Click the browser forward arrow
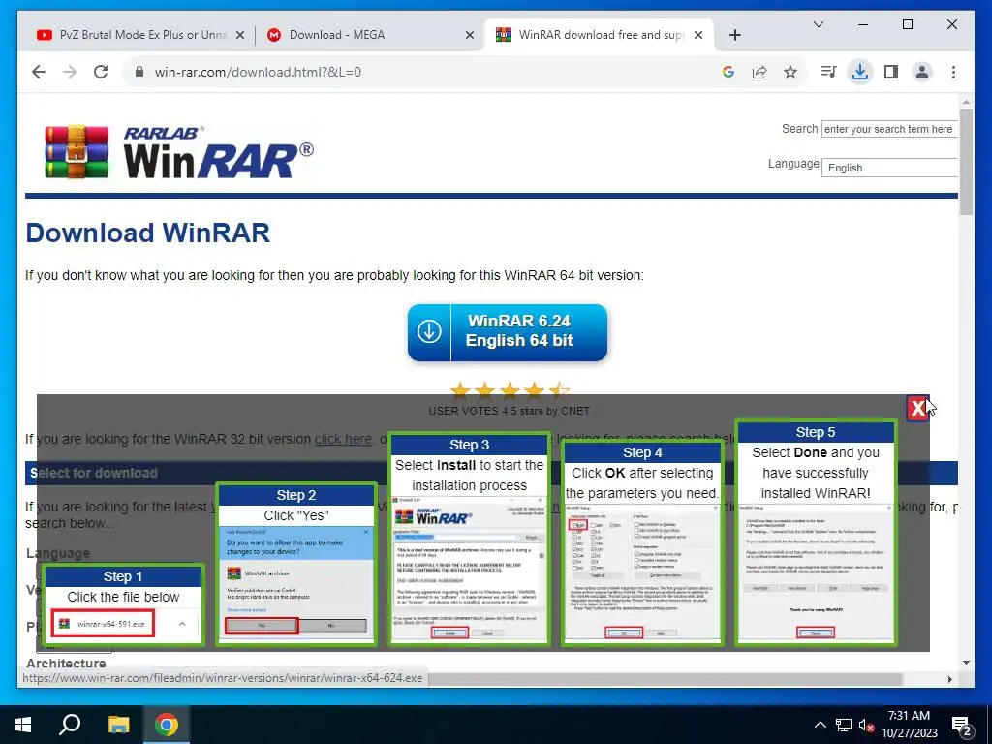 point(70,72)
